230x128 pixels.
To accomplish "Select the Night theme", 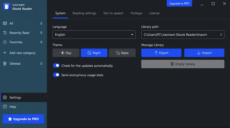I will click(94, 53).
